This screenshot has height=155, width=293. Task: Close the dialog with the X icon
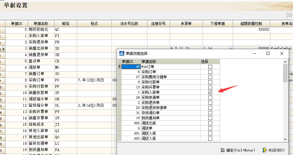point(282,53)
